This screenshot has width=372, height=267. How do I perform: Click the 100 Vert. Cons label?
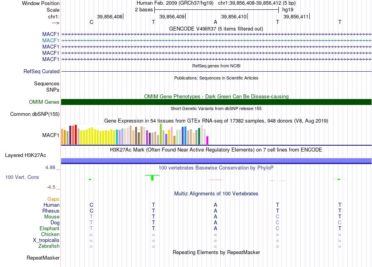[x=22, y=177]
